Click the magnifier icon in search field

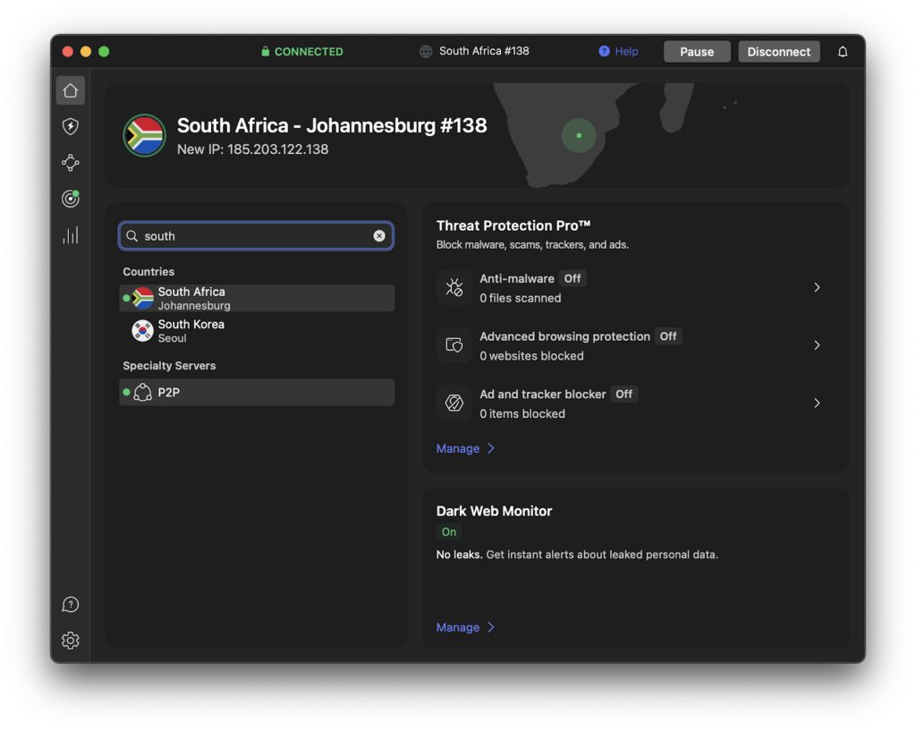[x=132, y=236]
